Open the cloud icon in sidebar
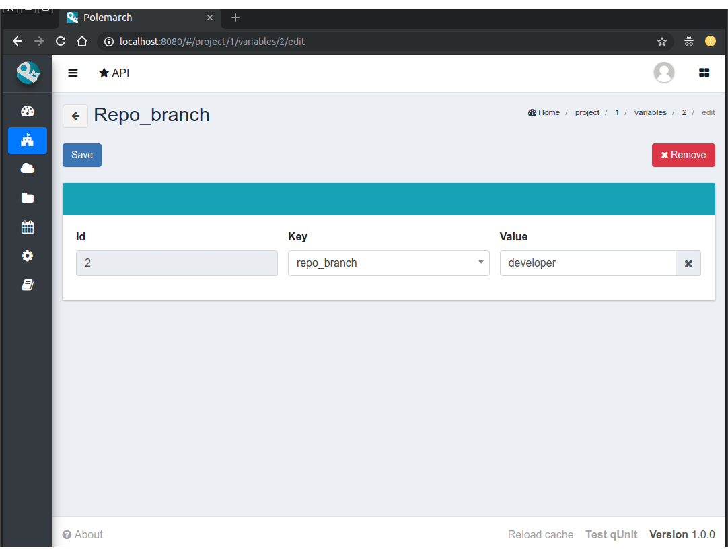 [28, 168]
